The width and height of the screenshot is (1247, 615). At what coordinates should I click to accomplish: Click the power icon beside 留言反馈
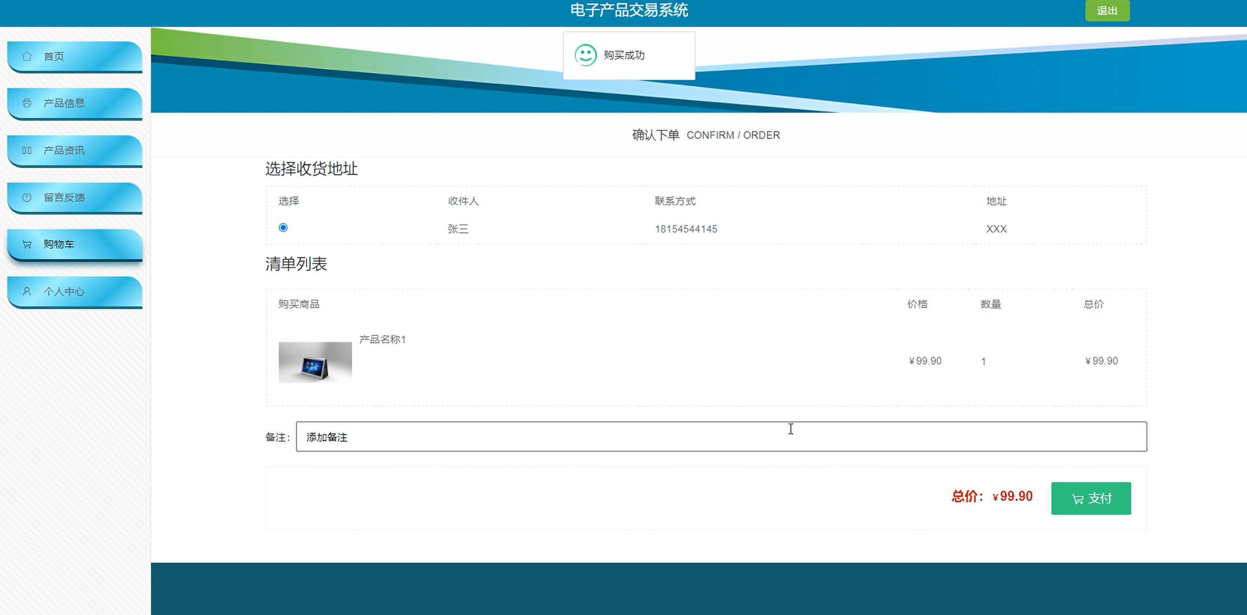point(27,198)
